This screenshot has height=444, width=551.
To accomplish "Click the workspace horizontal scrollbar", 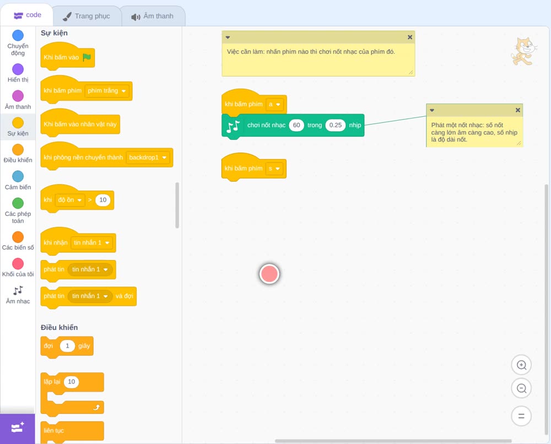I will point(393,441).
